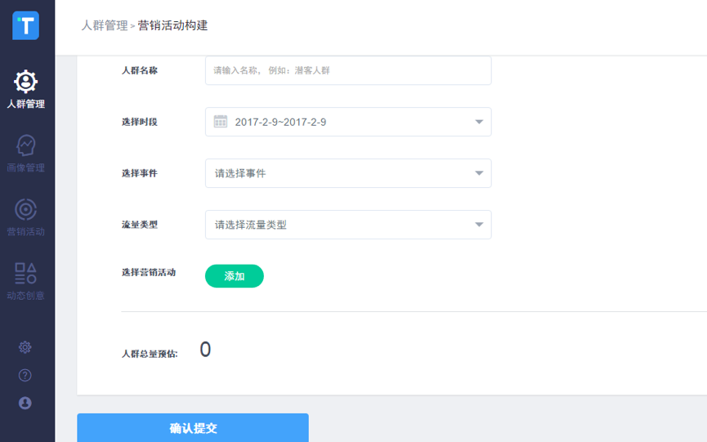This screenshot has height=442, width=707.
Task: Click the 请选择事件 placeholder text
Action: (x=240, y=173)
